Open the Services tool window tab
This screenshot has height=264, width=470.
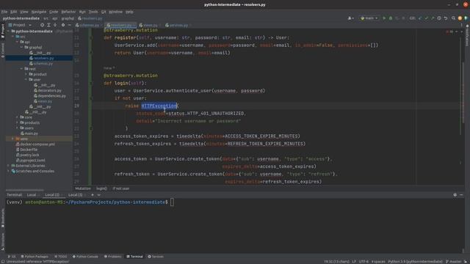coord(156,257)
